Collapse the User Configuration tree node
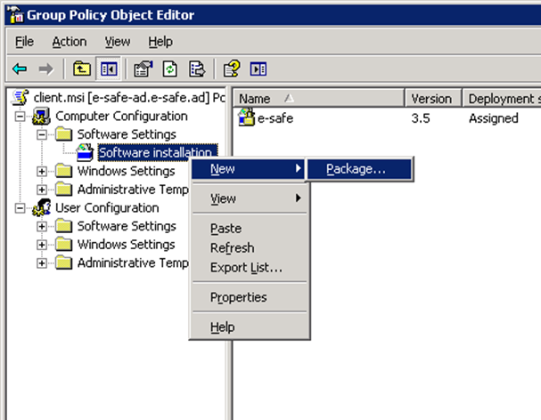Screen dimensions: 541x420 pyautogui.click(x=20, y=208)
